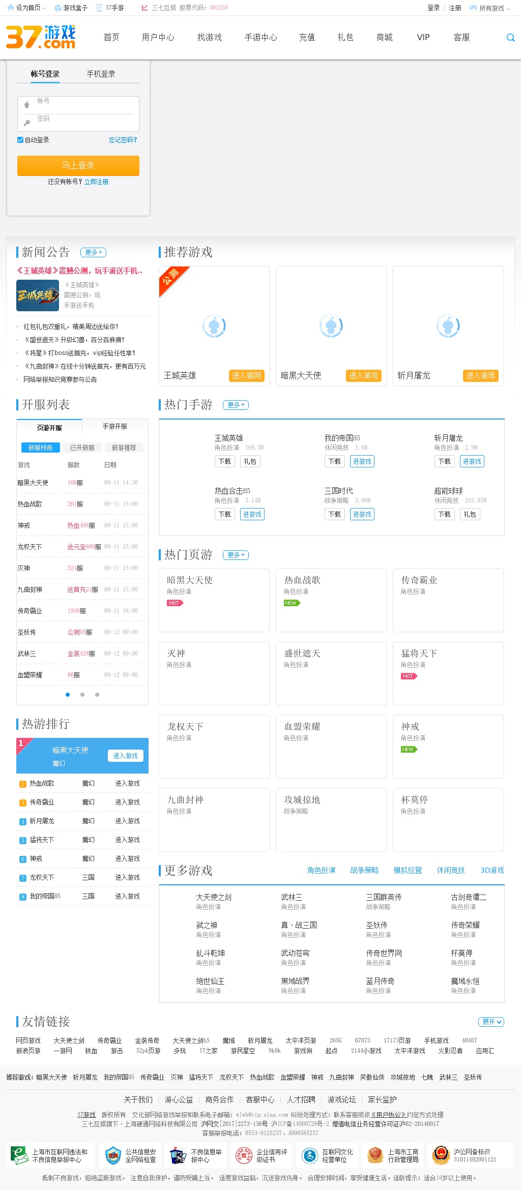Click rank 5 icon beside 猛将天下

[22, 840]
